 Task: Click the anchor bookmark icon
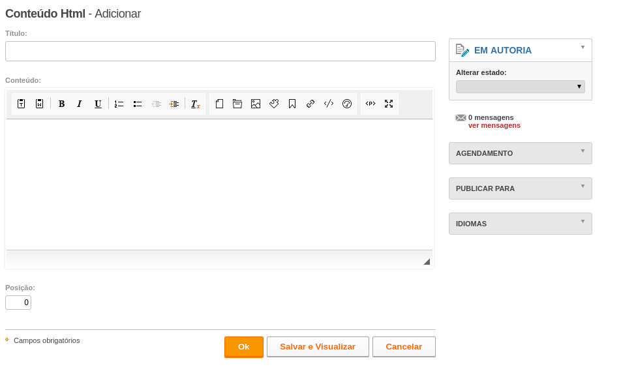[x=292, y=104]
